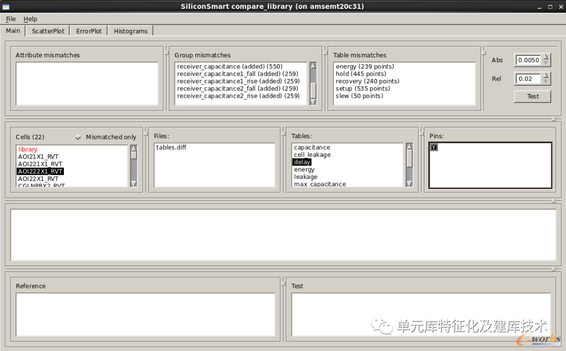Click Tables list scrollbar up arrow
The height and width of the screenshot is (351, 566).
pyautogui.click(x=409, y=146)
